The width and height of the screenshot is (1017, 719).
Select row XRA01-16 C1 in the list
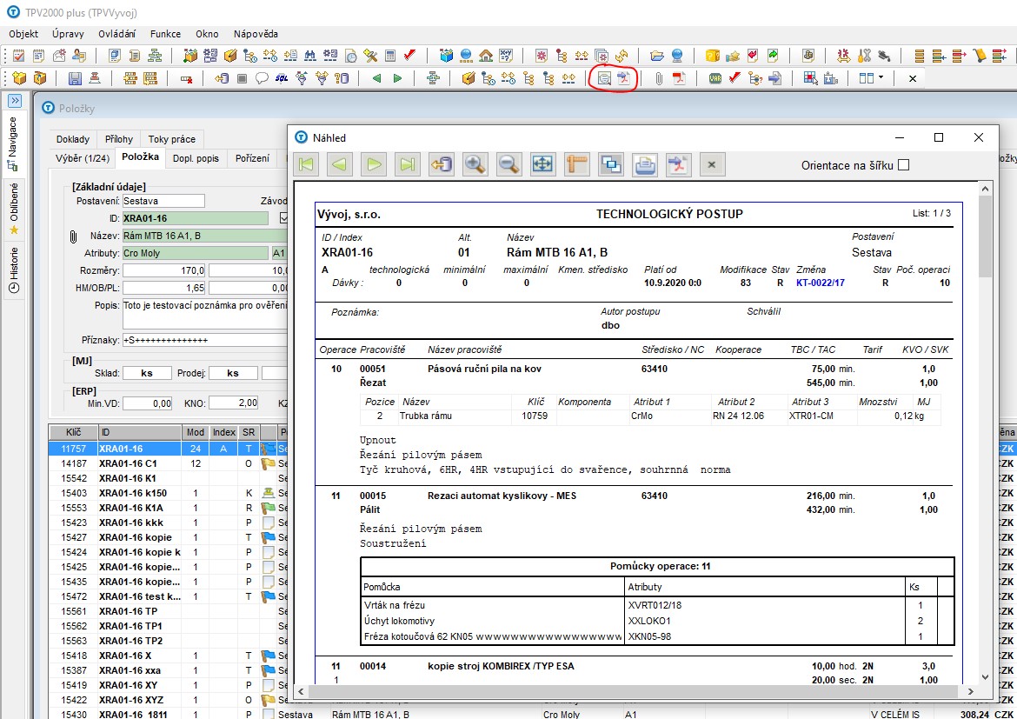pos(169,463)
